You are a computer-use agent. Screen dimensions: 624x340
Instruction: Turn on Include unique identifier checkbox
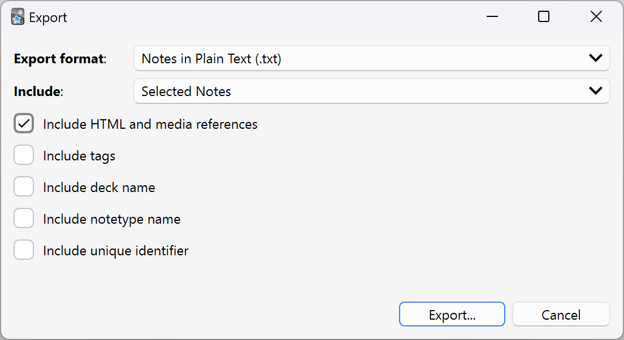click(x=24, y=251)
